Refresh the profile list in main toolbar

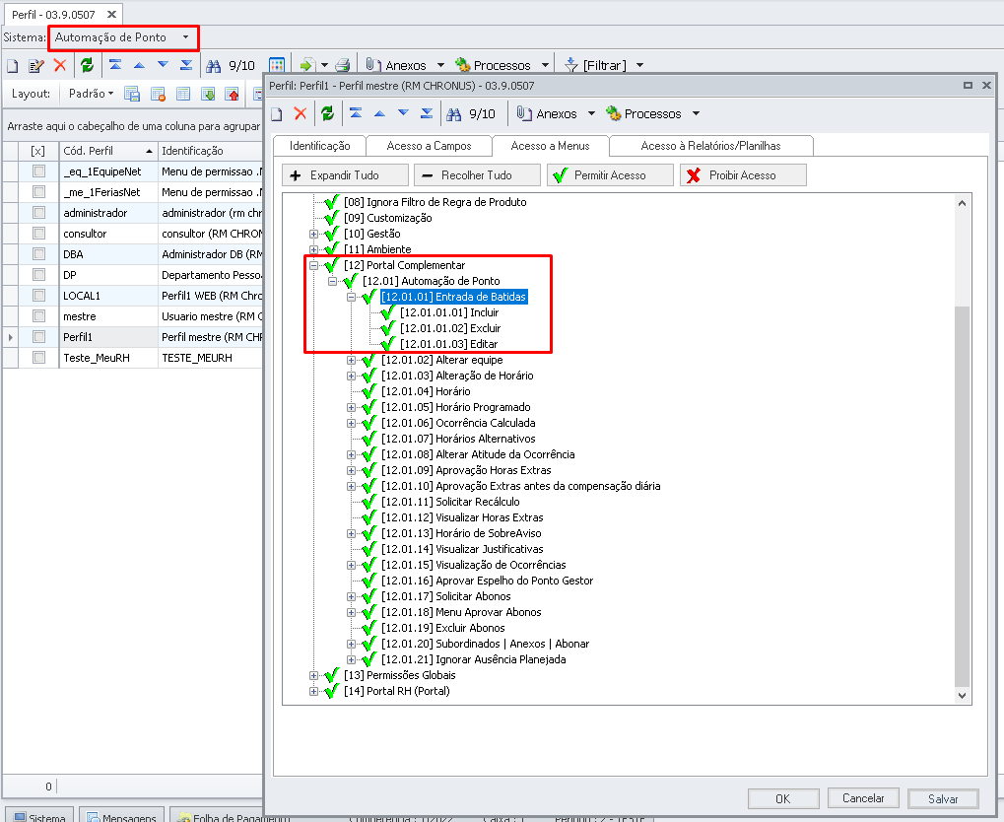(x=87, y=65)
